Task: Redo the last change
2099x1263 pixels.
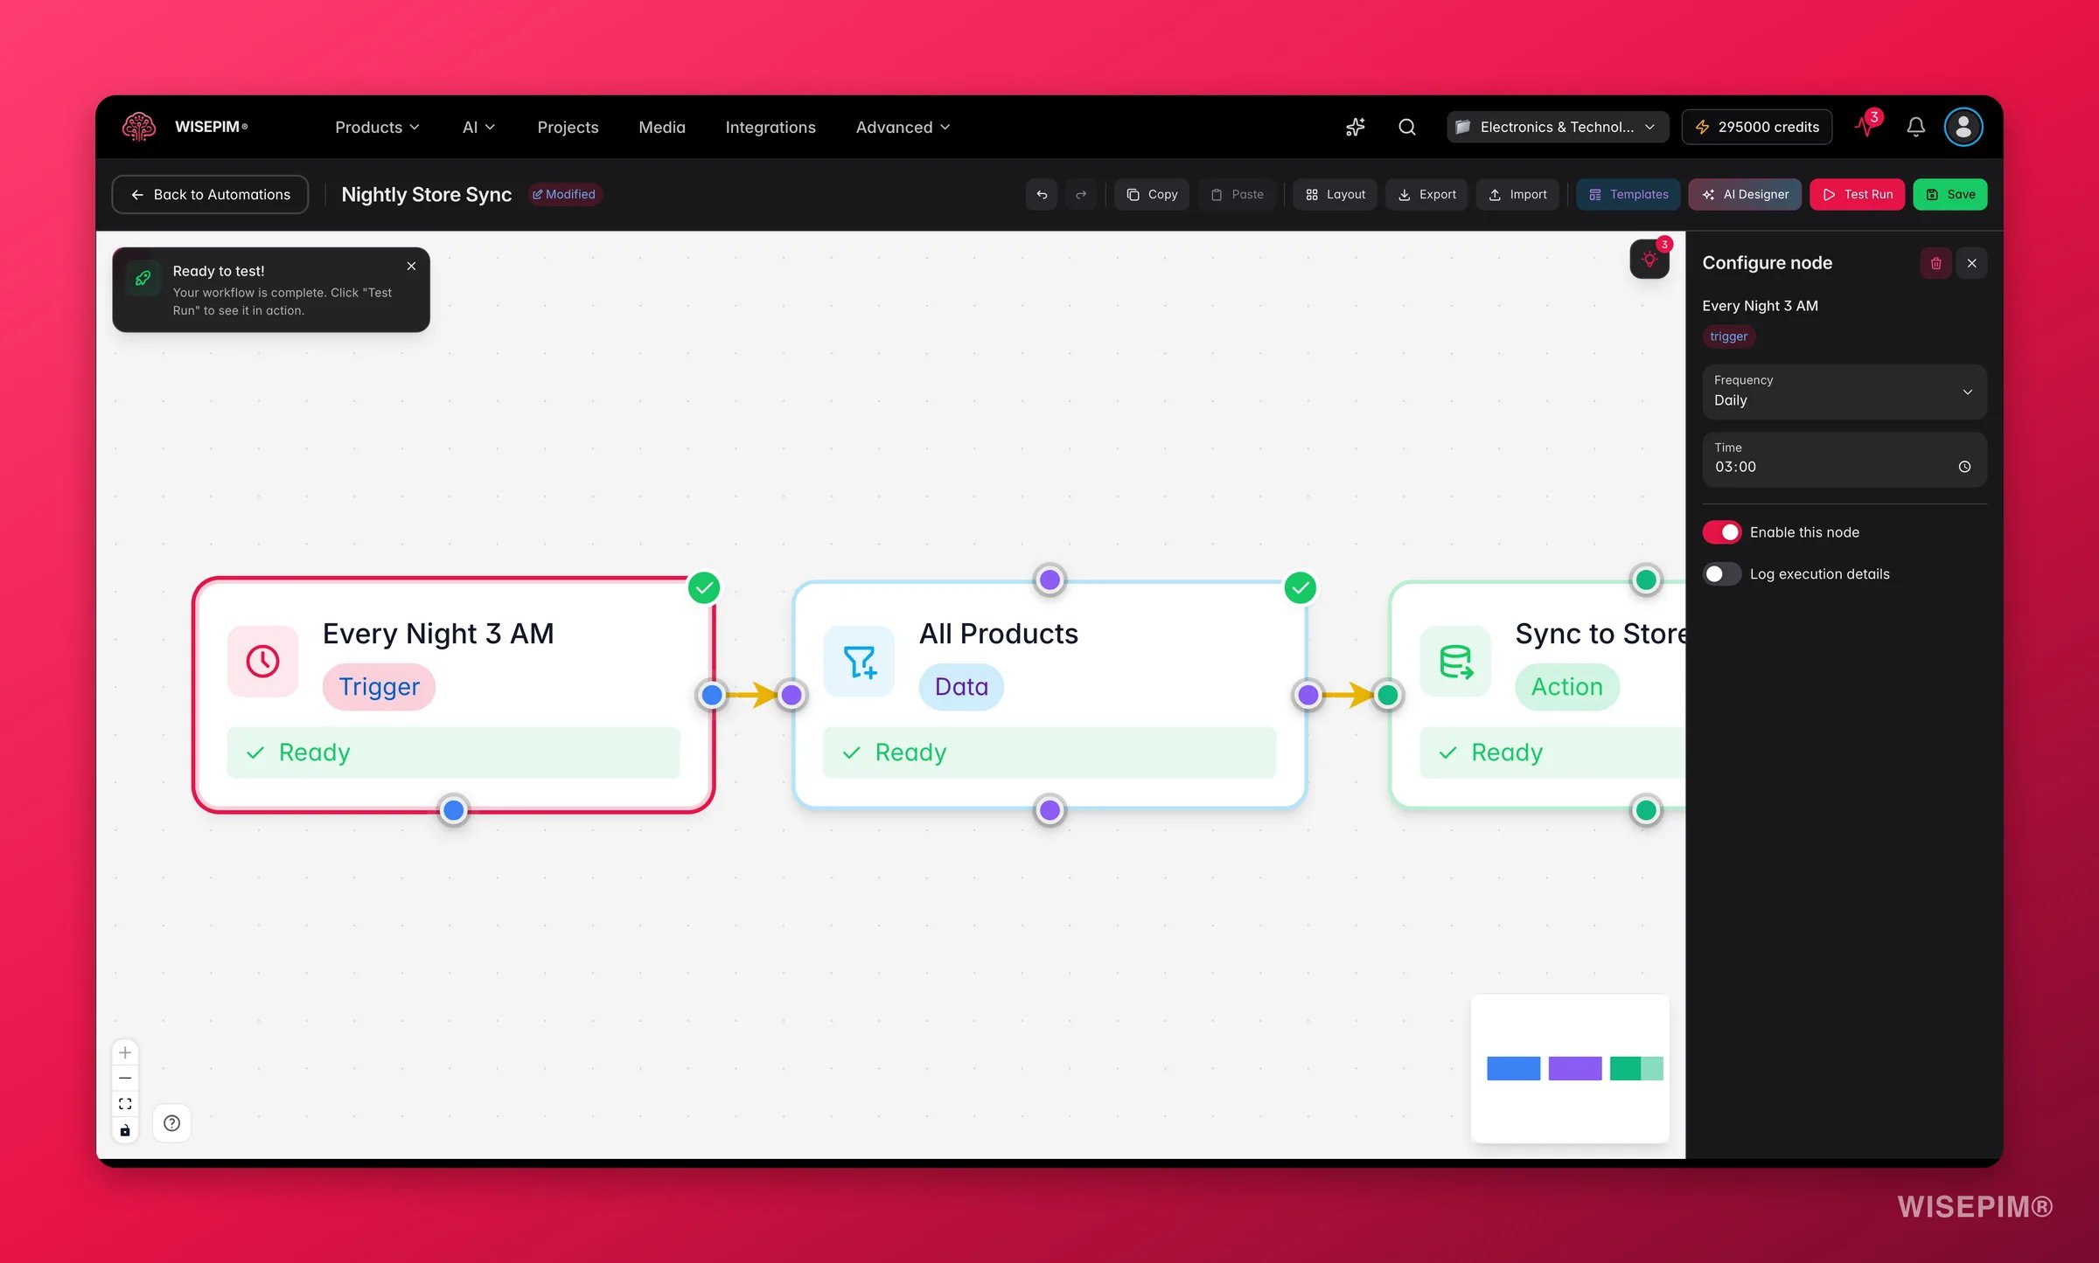Action: coord(1081,194)
